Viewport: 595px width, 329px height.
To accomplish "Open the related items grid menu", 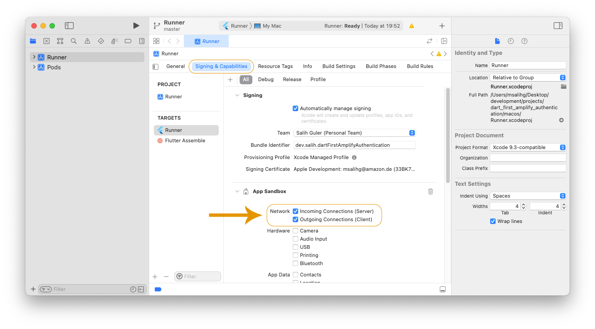I will tap(156, 41).
